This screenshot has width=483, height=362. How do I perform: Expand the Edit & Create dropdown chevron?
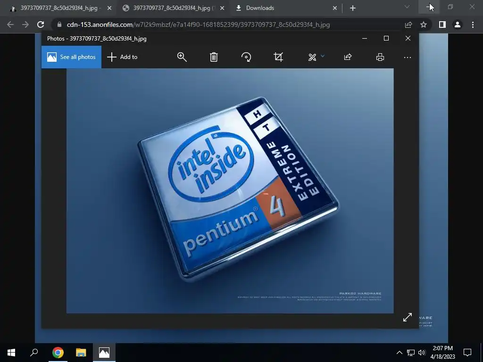[x=323, y=56]
